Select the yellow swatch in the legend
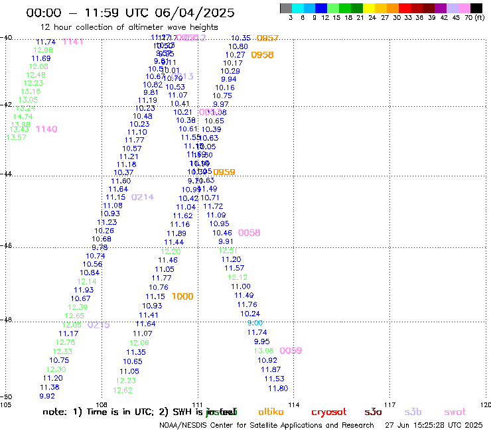 pos(369,8)
